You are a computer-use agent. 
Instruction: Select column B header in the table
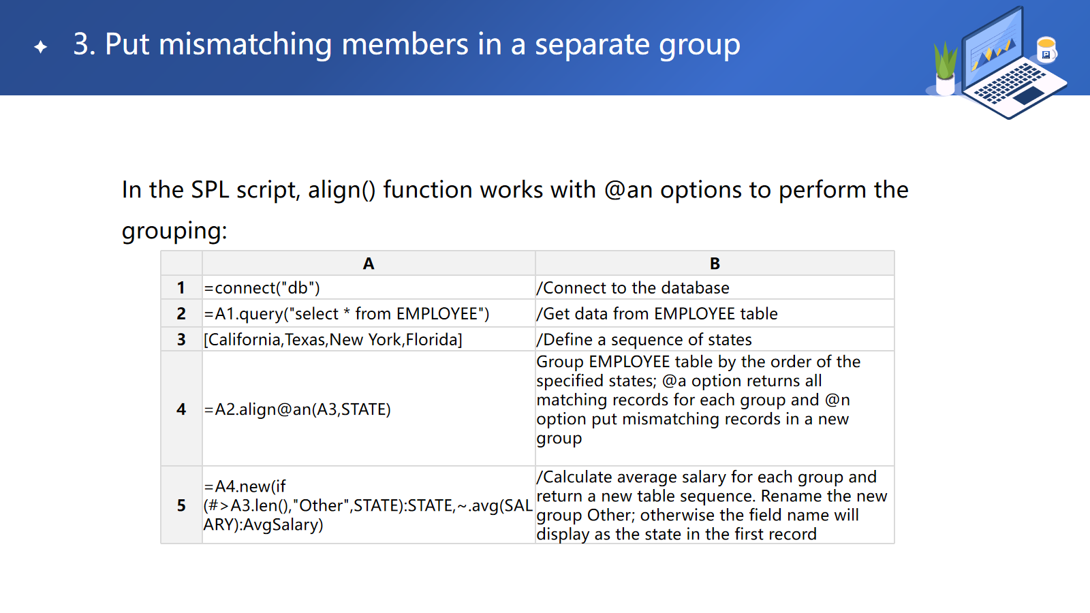point(715,264)
